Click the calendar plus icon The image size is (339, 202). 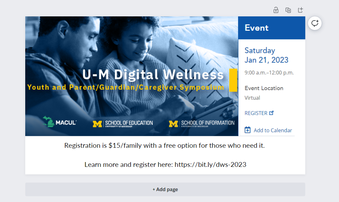(248, 130)
